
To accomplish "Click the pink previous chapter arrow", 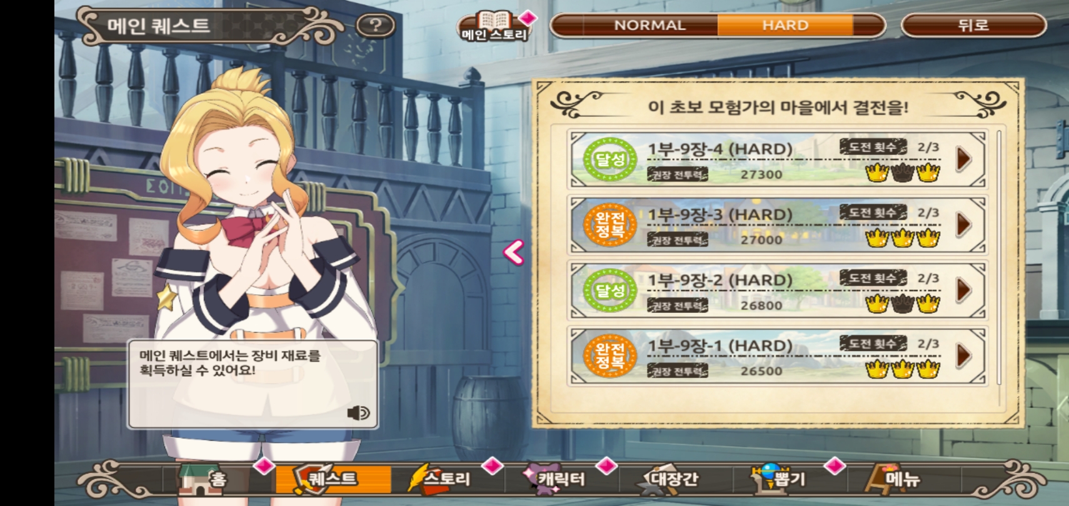I will (x=513, y=252).
